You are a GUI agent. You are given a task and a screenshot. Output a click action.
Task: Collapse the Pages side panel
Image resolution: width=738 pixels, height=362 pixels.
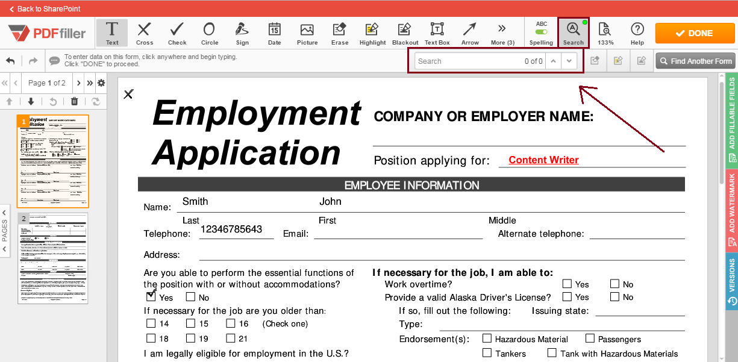[5, 231]
